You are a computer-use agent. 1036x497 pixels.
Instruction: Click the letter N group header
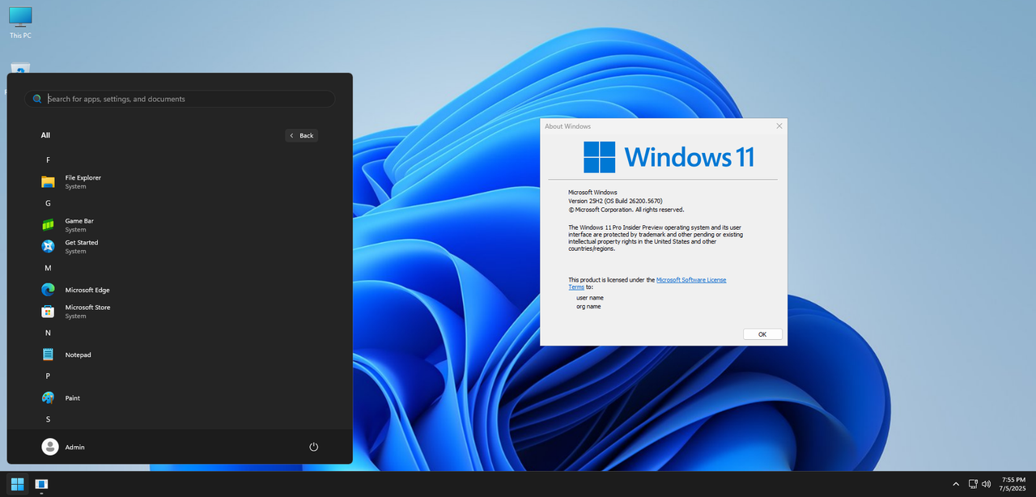point(48,333)
